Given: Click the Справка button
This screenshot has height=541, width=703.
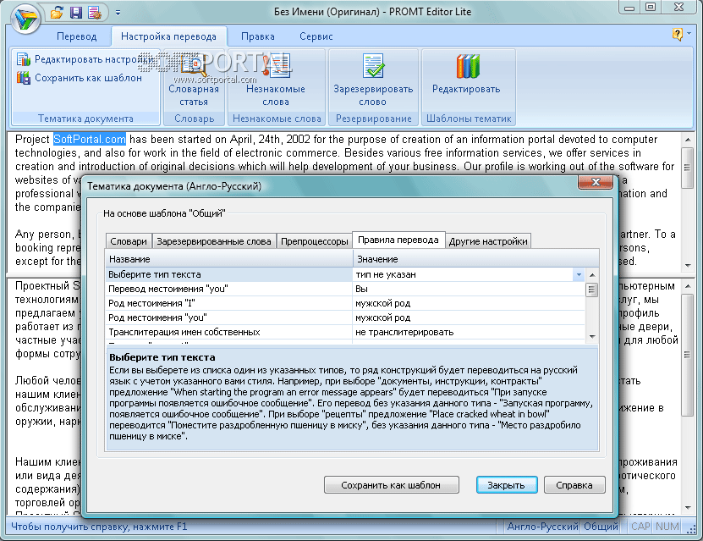Looking at the screenshot, I should click(574, 485).
